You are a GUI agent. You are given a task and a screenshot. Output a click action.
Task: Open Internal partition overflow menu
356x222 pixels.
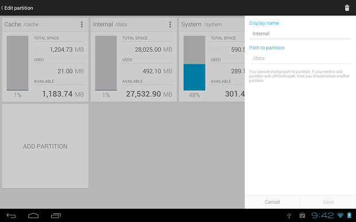coord(170,24)
